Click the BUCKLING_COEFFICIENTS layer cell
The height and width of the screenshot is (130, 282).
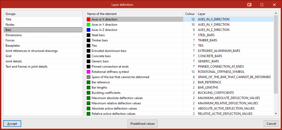[x=235, y=93]
